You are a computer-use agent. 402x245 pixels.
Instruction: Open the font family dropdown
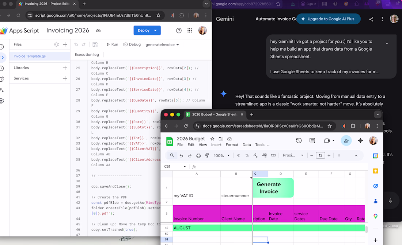click(293, 155)
